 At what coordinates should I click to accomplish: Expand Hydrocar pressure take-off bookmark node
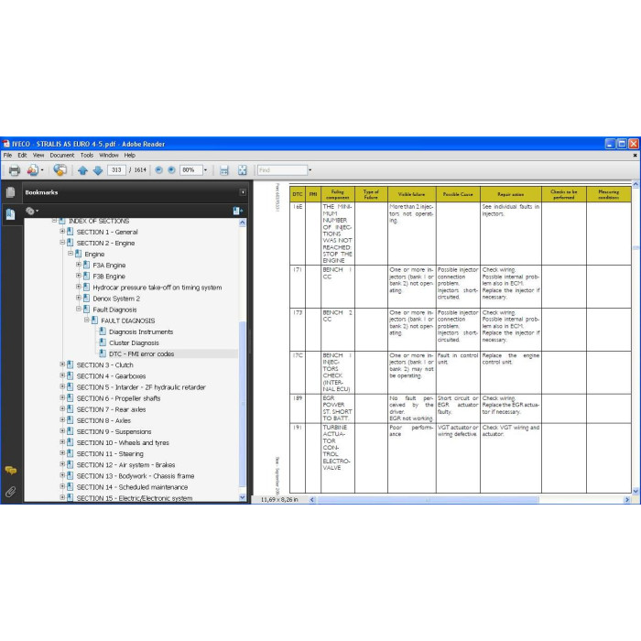(x=79, y=287)
